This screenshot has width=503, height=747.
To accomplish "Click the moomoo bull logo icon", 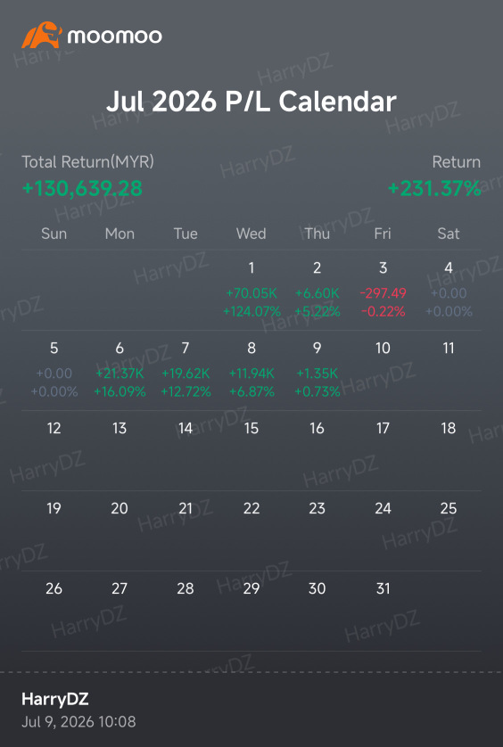I will (42, 35).
